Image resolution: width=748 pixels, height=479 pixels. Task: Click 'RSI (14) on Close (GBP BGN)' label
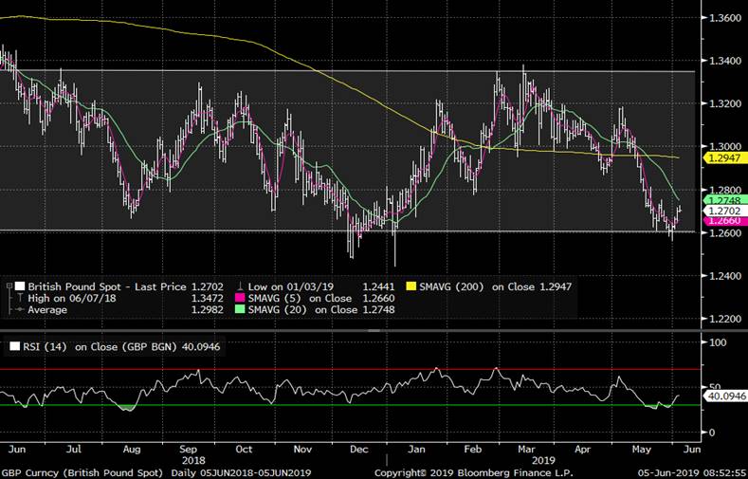pyautogui.click(x=100, y=346)
